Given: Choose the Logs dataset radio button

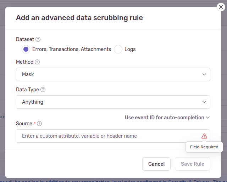Looking at the screenshot, I should pyautogui.click(x=118, y=49).
